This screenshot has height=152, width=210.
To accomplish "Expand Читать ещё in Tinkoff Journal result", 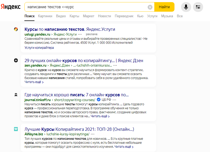I will tap(100, 116).
